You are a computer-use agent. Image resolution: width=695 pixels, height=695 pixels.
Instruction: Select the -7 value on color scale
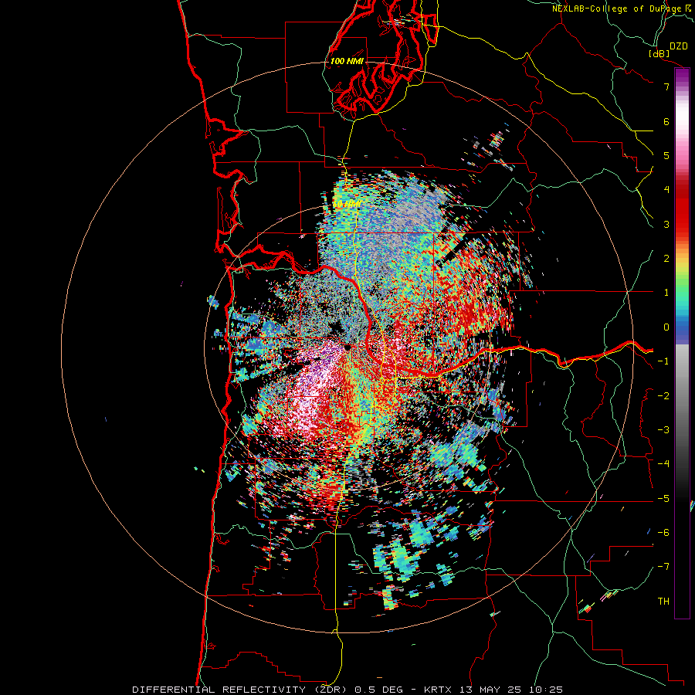[x=663, y=567]
